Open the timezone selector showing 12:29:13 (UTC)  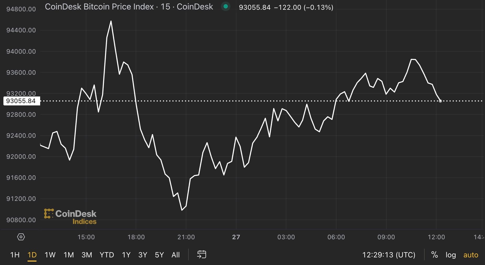click(x=389, y=254)
